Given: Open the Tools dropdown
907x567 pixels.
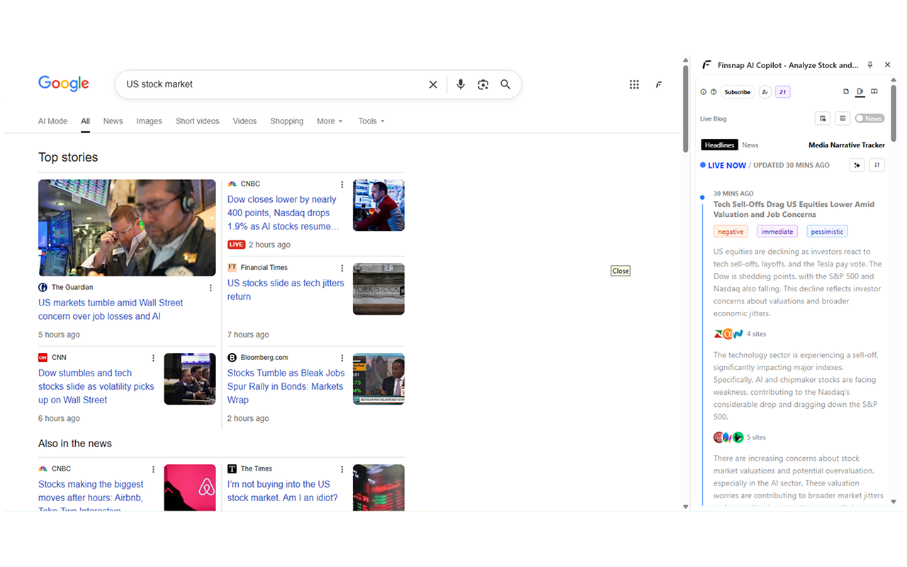Looking at the screenshot, I should tap(371, 121).
